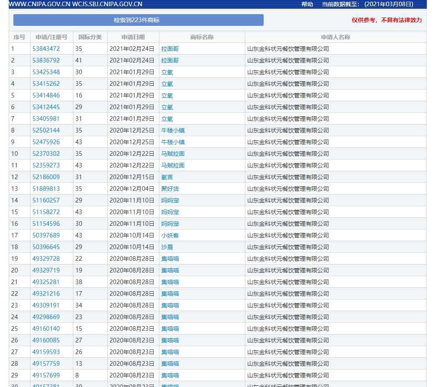Open trademark 沙晨
Screen dimensions: 441x387
[x=167, y=247]
